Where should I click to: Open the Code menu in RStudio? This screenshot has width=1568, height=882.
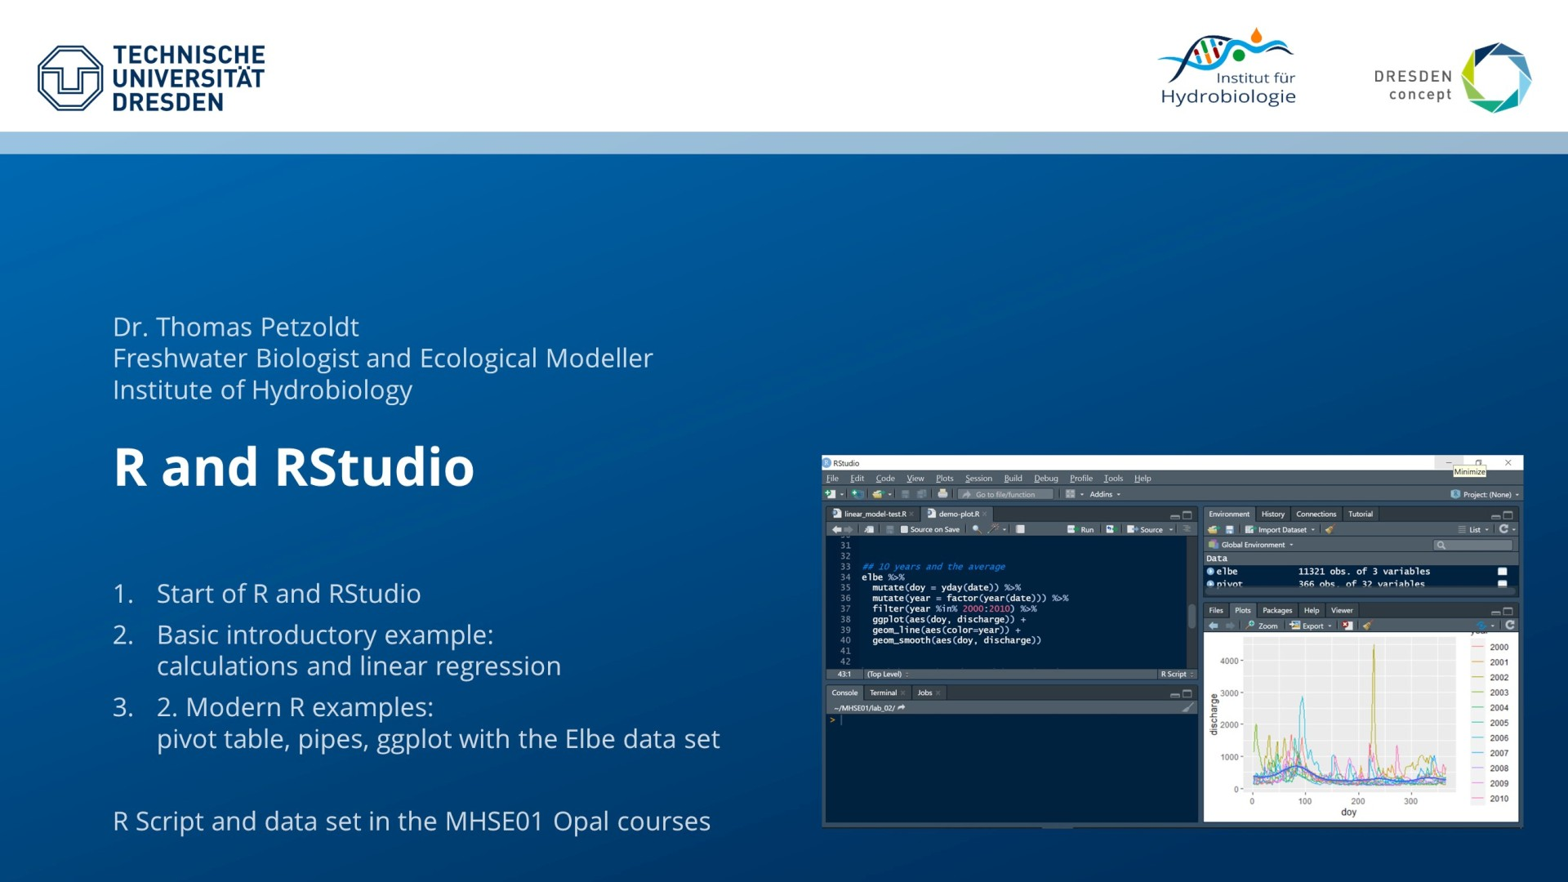tap(885, 479)
